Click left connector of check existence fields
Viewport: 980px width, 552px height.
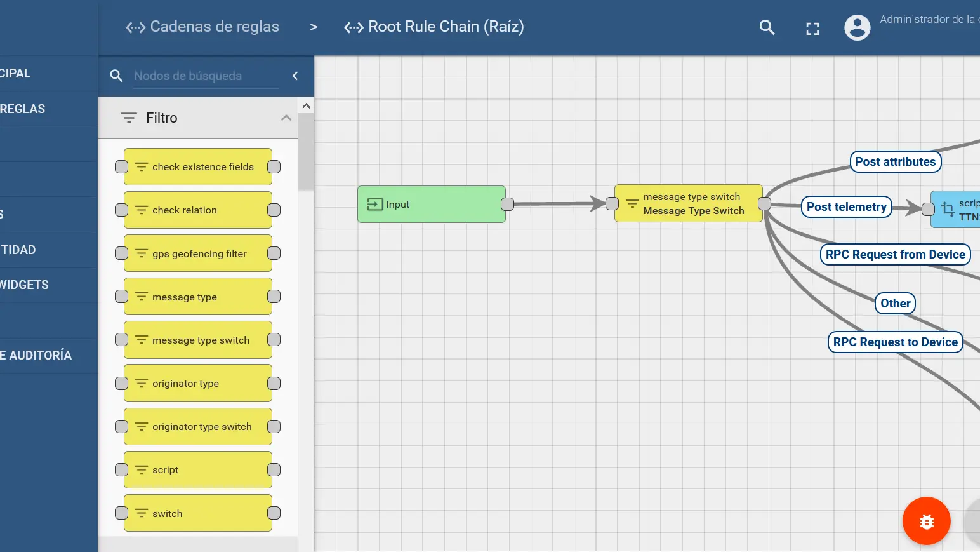[x=121, y=167]
